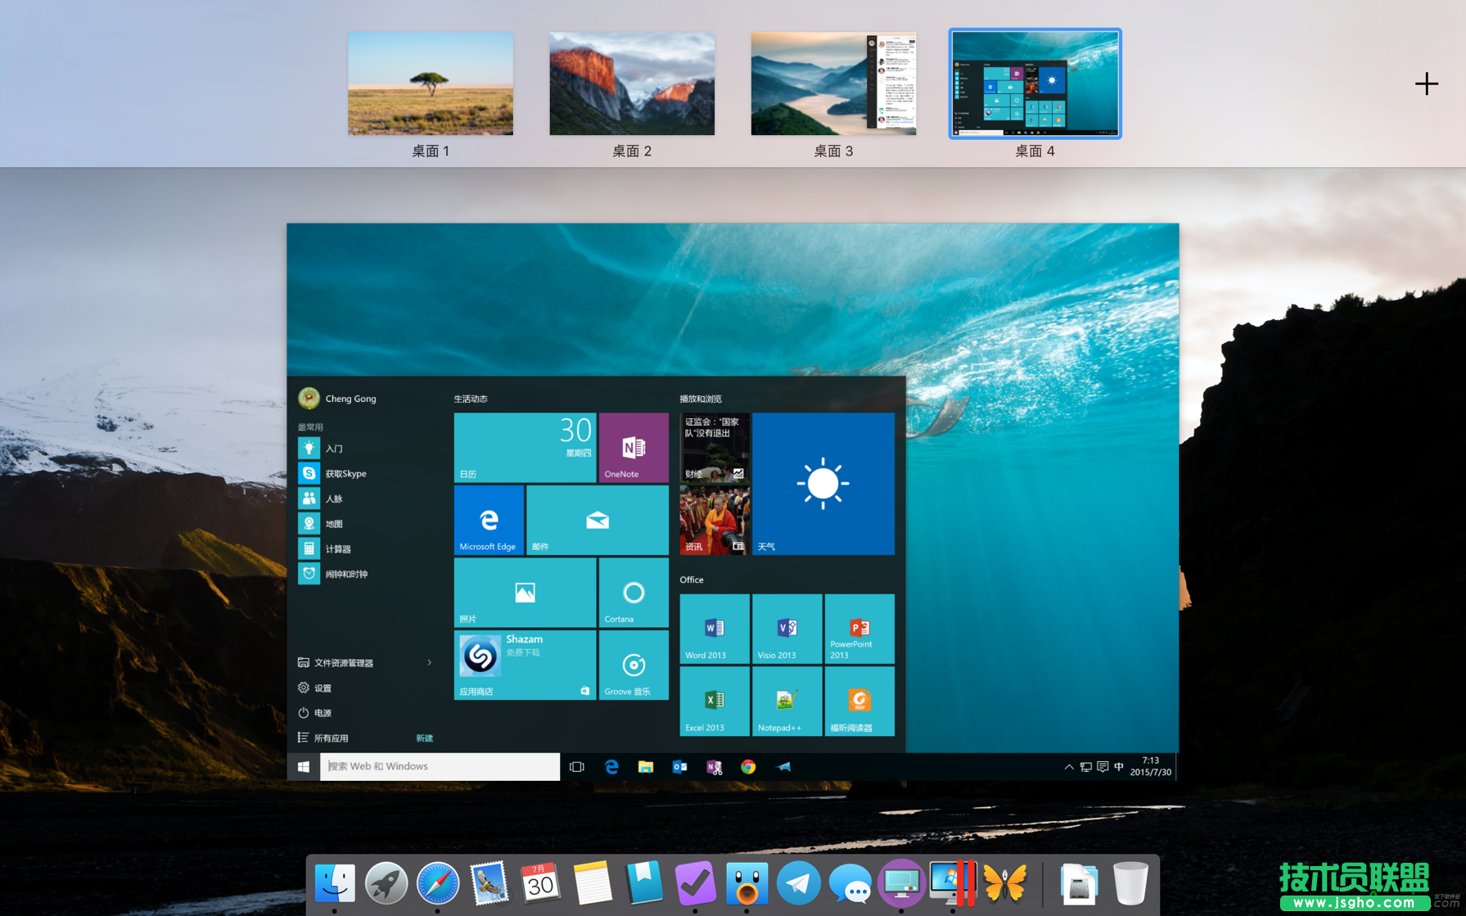This screenshot has height=916, width=1466.
Task: Open the Cortana tile
Action: [633, 593]
